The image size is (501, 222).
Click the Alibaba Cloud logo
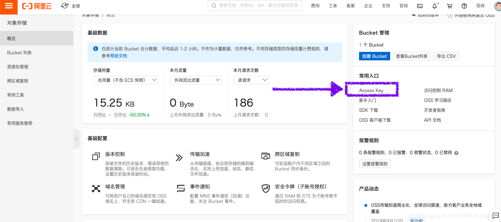coord(37,6)
